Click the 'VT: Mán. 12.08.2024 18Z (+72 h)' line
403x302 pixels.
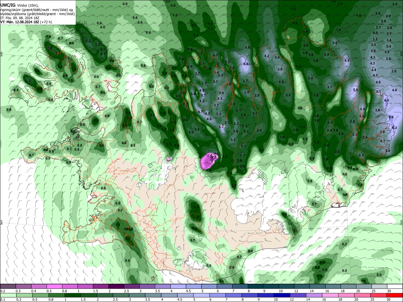(26, 22)
